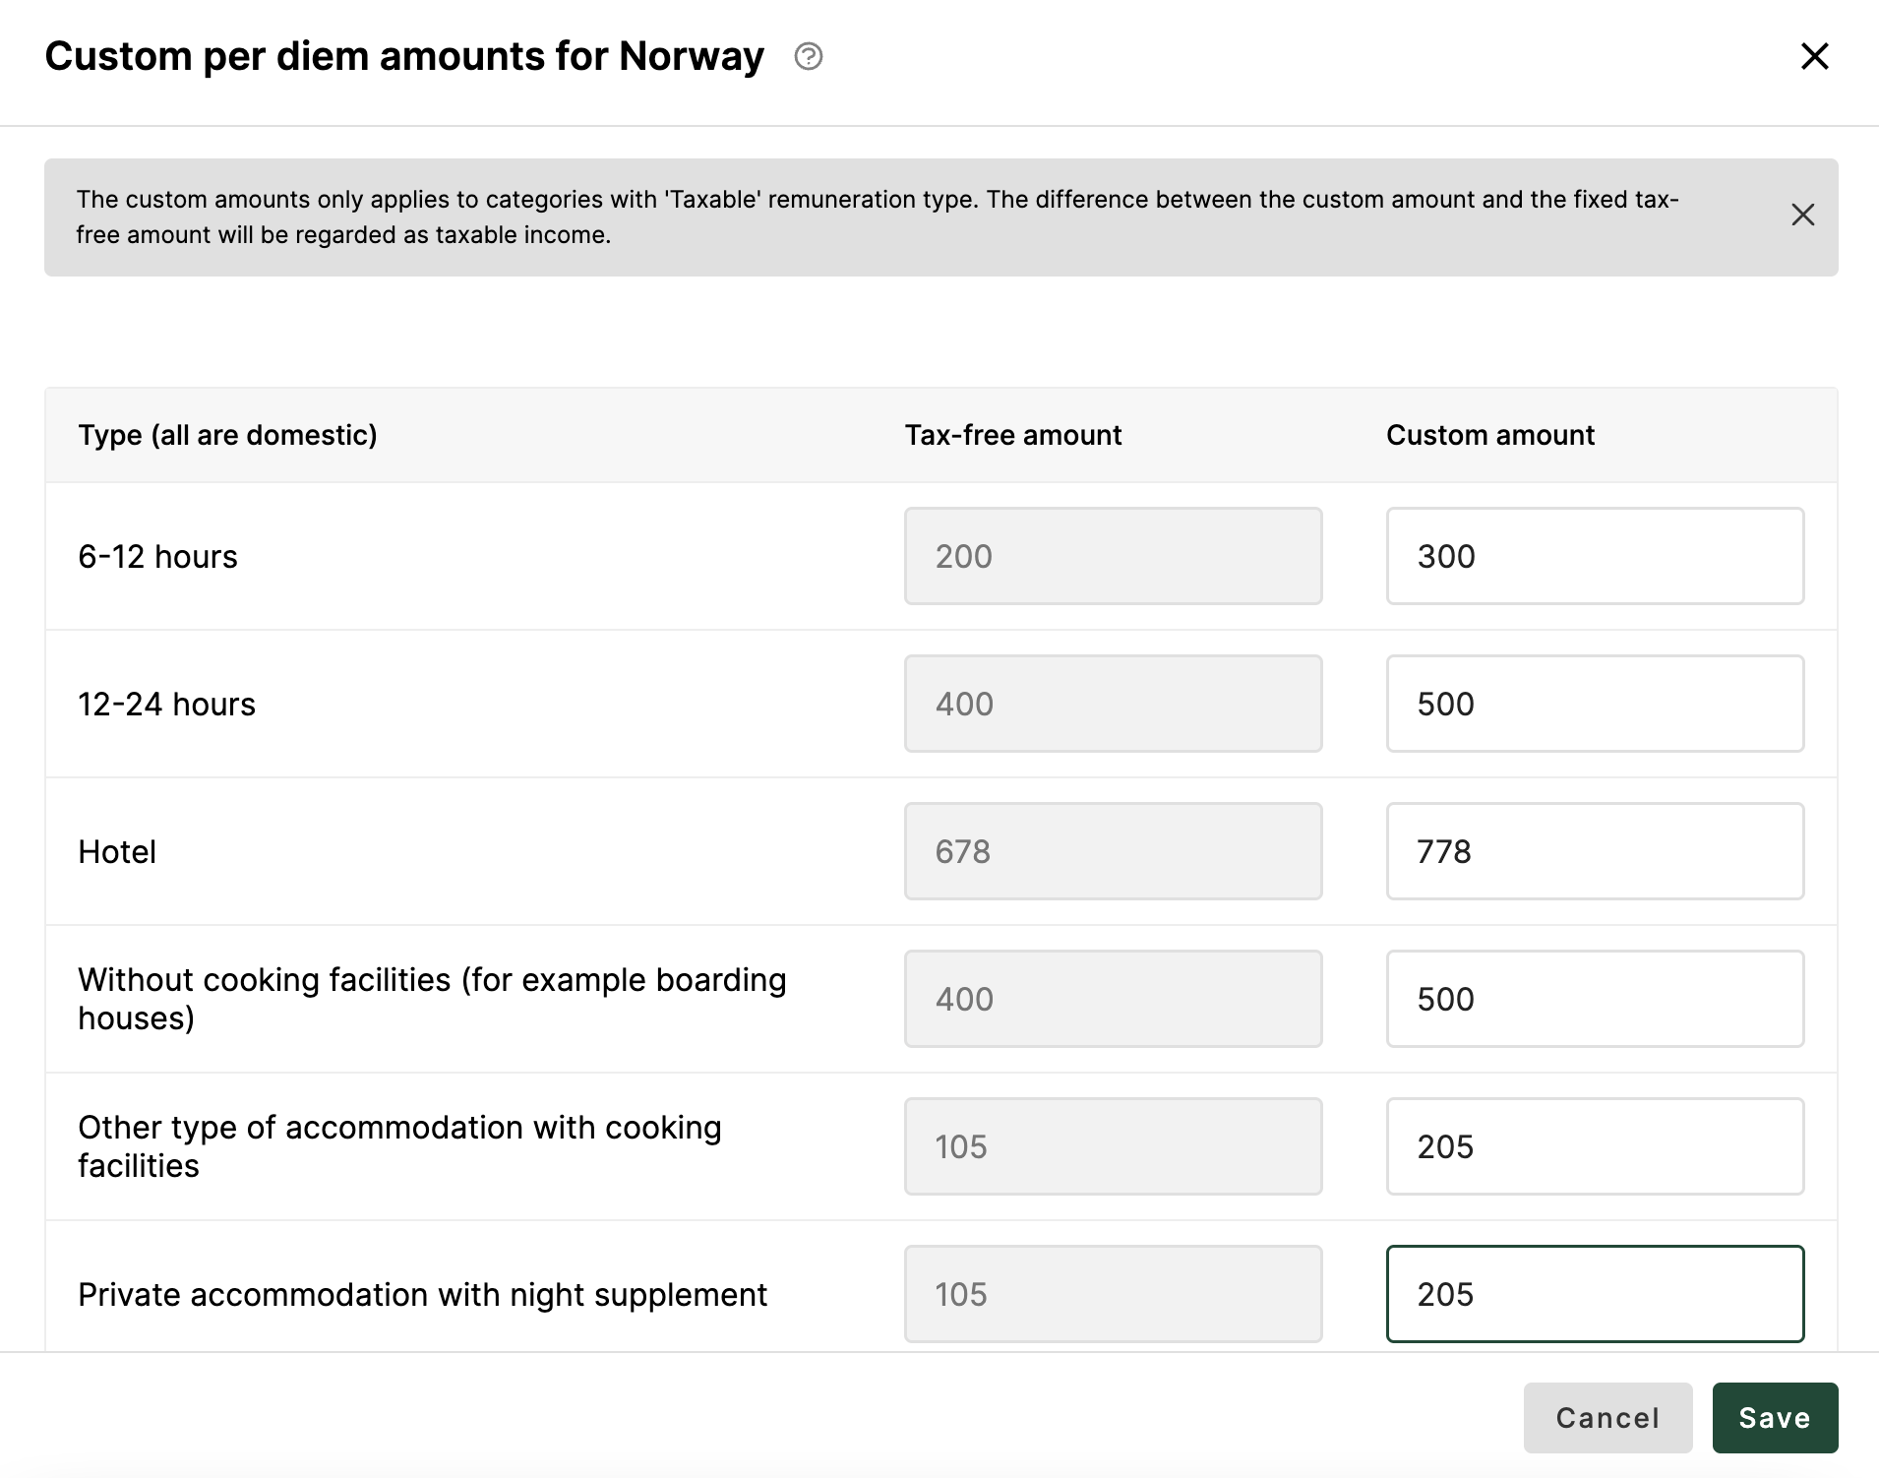Click the private accommodation row label
Image resolution: width=1879 pixels, height=1478 pixels.
click(x=423, y=1294)
